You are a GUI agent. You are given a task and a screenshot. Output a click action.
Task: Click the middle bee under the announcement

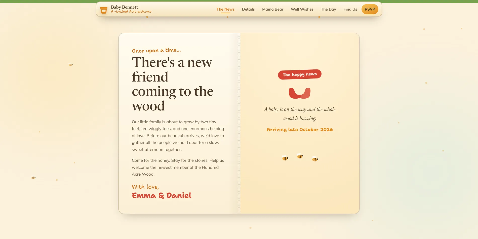click(300, 156)
